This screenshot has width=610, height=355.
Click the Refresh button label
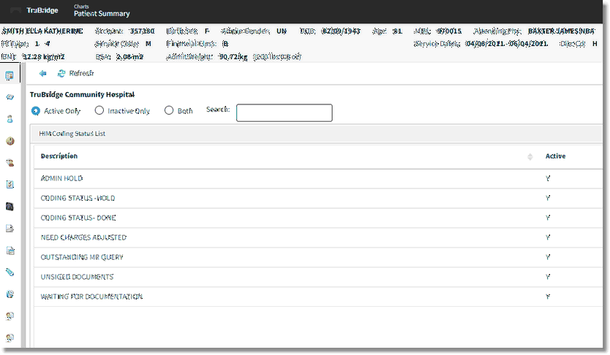coord(81,73)
